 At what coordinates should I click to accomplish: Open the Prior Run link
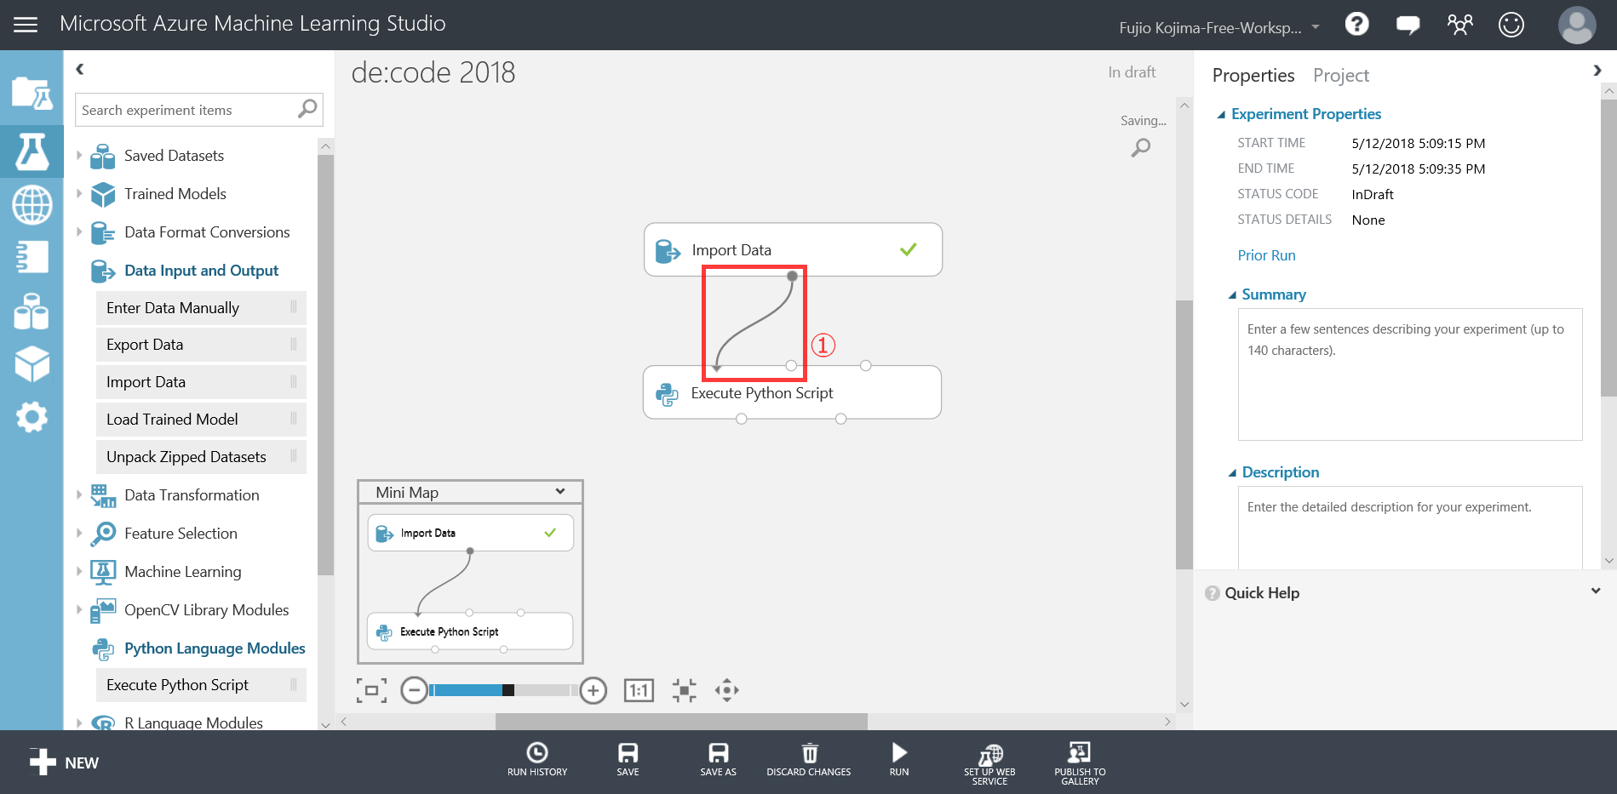(1266, 255)
